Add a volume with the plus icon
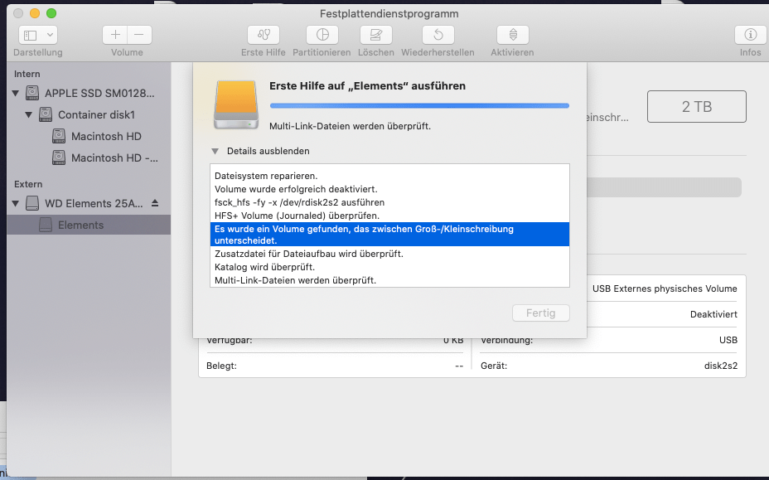Image resolution: width=769 pixels, height=480 pixels. click(x=114, y=35)
